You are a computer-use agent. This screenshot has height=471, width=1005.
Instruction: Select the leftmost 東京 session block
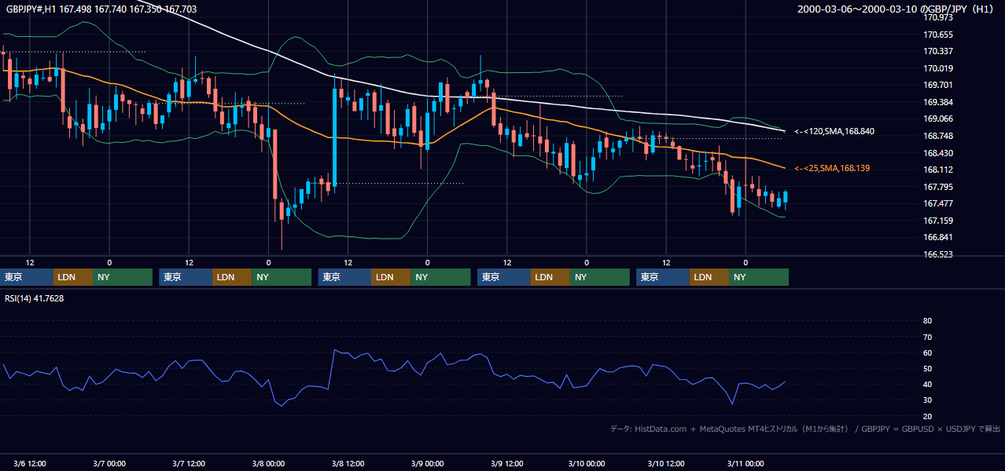(27, 277)
